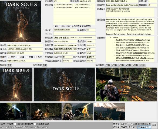Screen dimensions: 158x129
Task: Collapse the secure folder in file structure tree
Action: (111, 37)
